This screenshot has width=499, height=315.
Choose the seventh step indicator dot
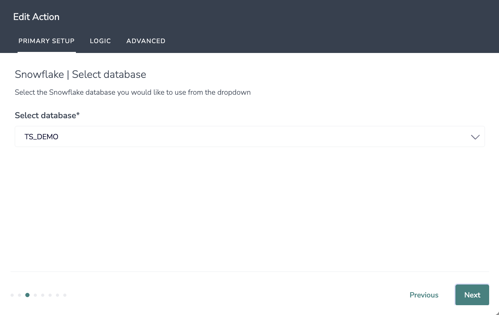pos(57,295)
